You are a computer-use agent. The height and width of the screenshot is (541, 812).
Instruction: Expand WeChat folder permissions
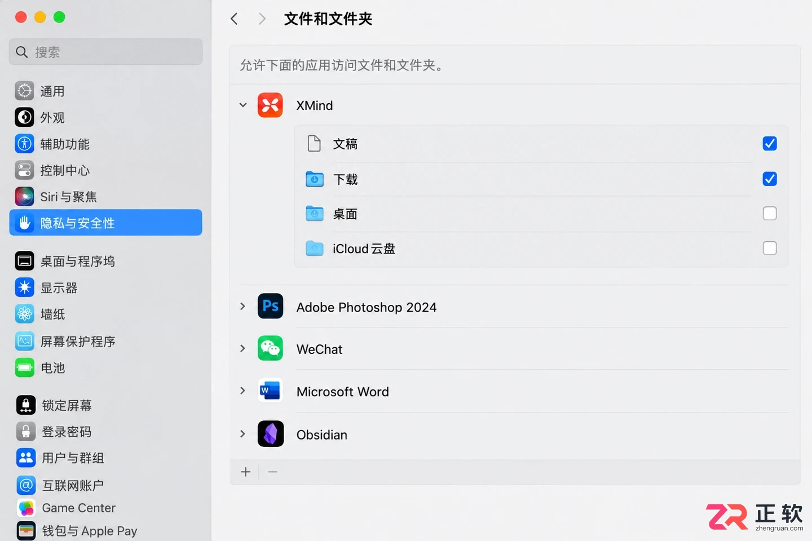pyautogui.click(x=243, y=349)
